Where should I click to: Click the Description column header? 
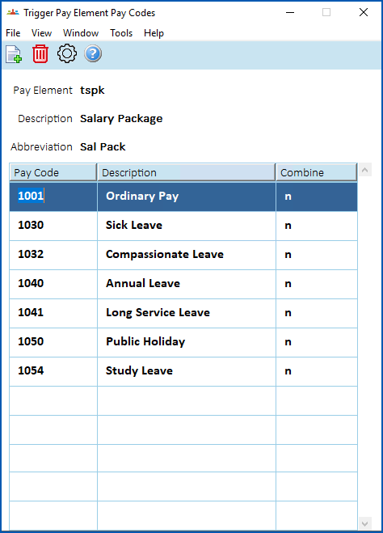pyautogui.click(x=186, y=172)
